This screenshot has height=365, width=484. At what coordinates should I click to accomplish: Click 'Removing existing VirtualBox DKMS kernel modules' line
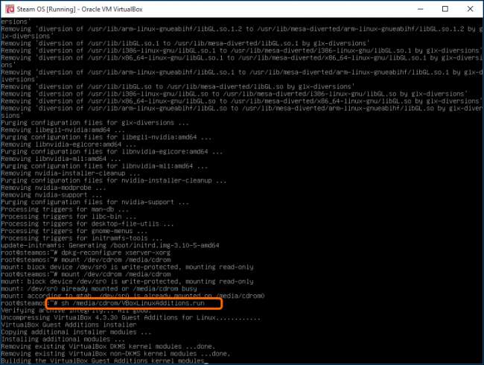(108, 346)
